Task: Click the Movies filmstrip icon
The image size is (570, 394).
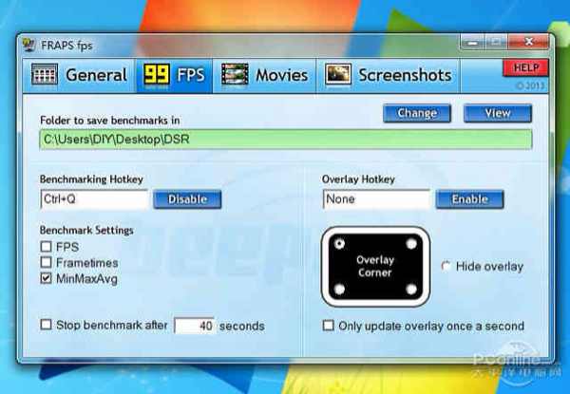Action: point(235,74)
